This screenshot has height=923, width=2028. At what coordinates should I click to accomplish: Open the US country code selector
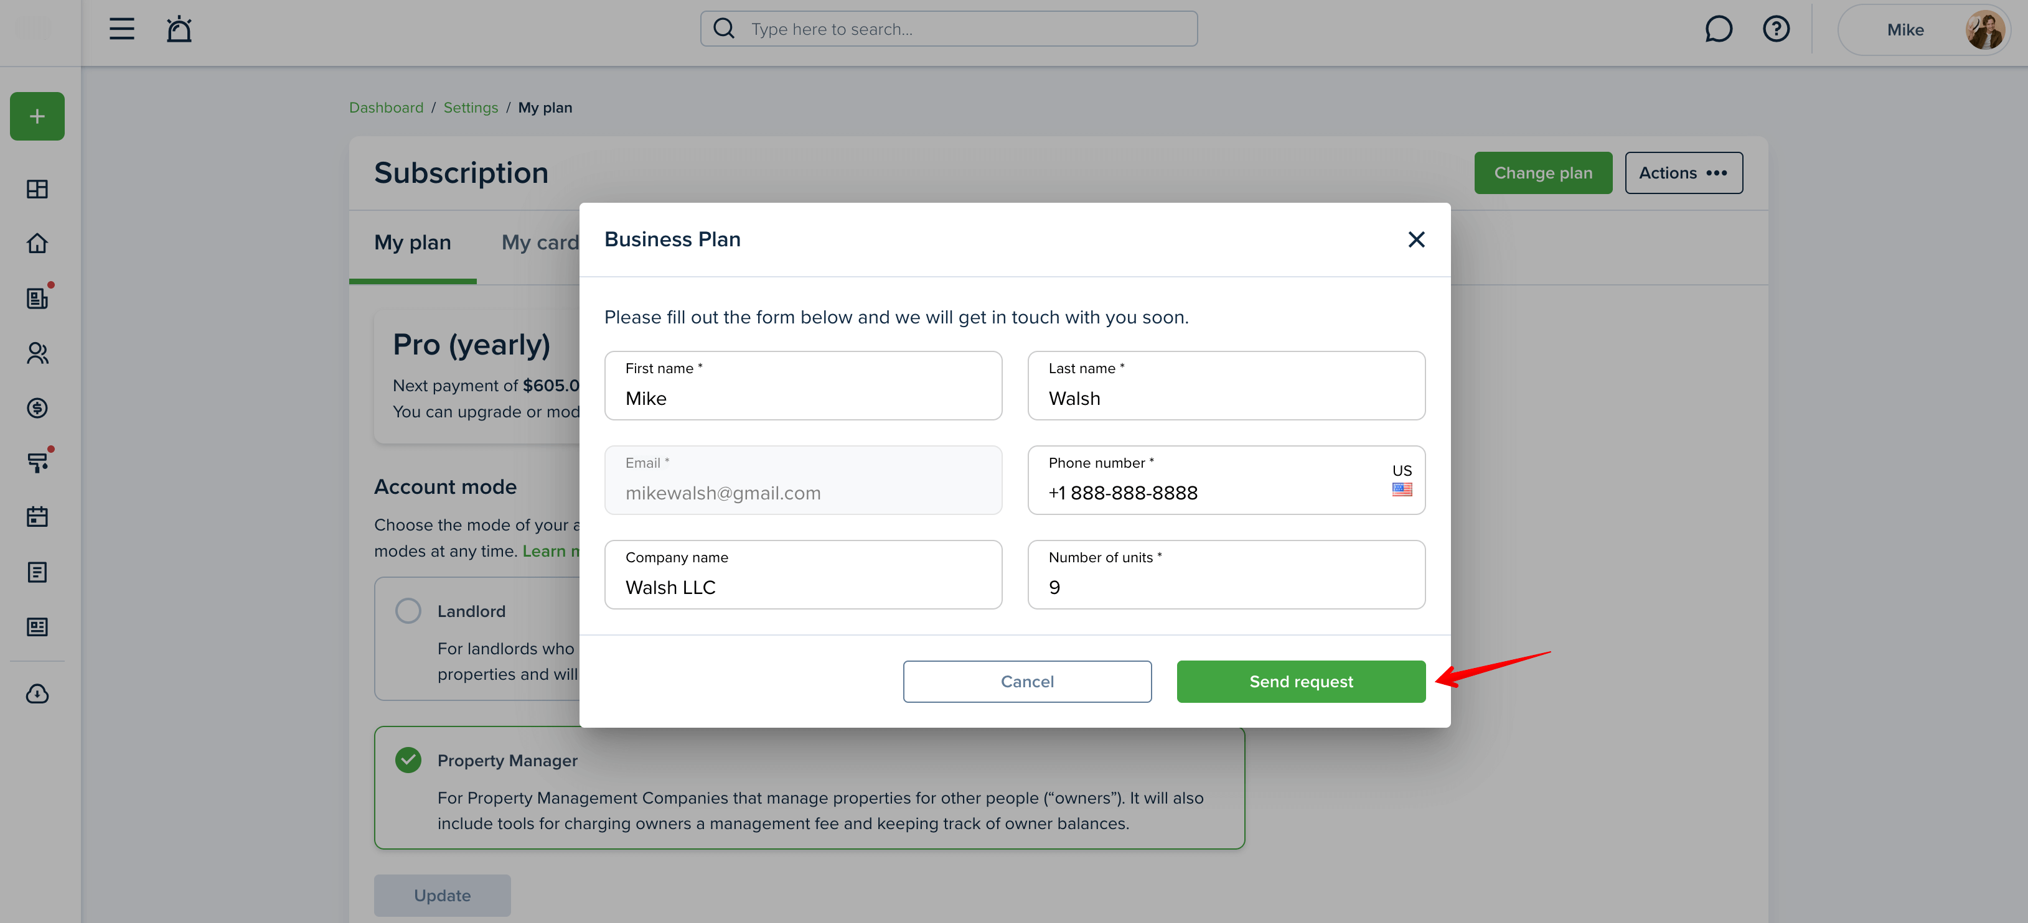(1401, 480)
